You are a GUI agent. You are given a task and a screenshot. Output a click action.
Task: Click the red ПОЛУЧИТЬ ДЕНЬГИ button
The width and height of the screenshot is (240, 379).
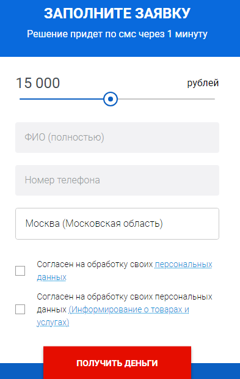click(x=117, y=362)
